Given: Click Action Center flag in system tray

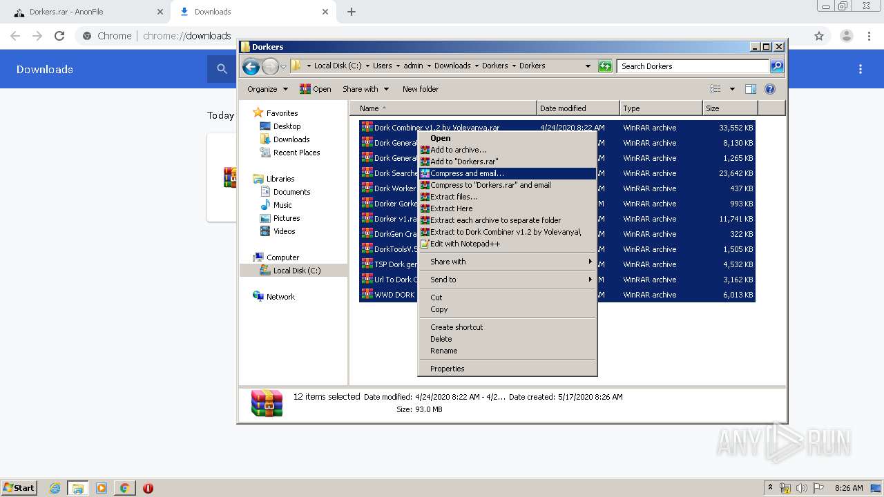Looking at the screenshot, I should (818, 488).
